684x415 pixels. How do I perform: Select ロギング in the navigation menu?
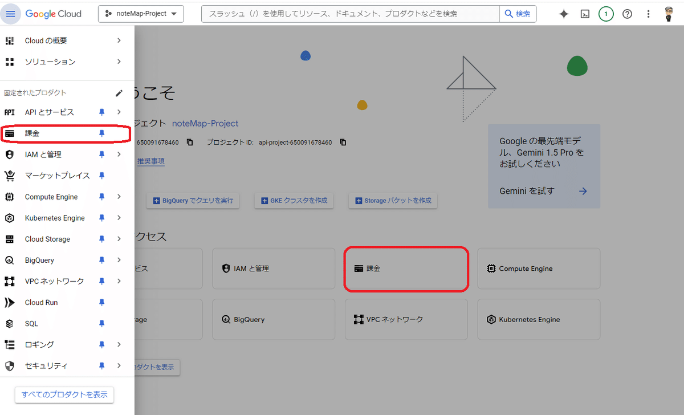(66, 344)
